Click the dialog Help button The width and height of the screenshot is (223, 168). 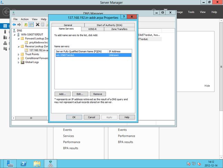127,117
